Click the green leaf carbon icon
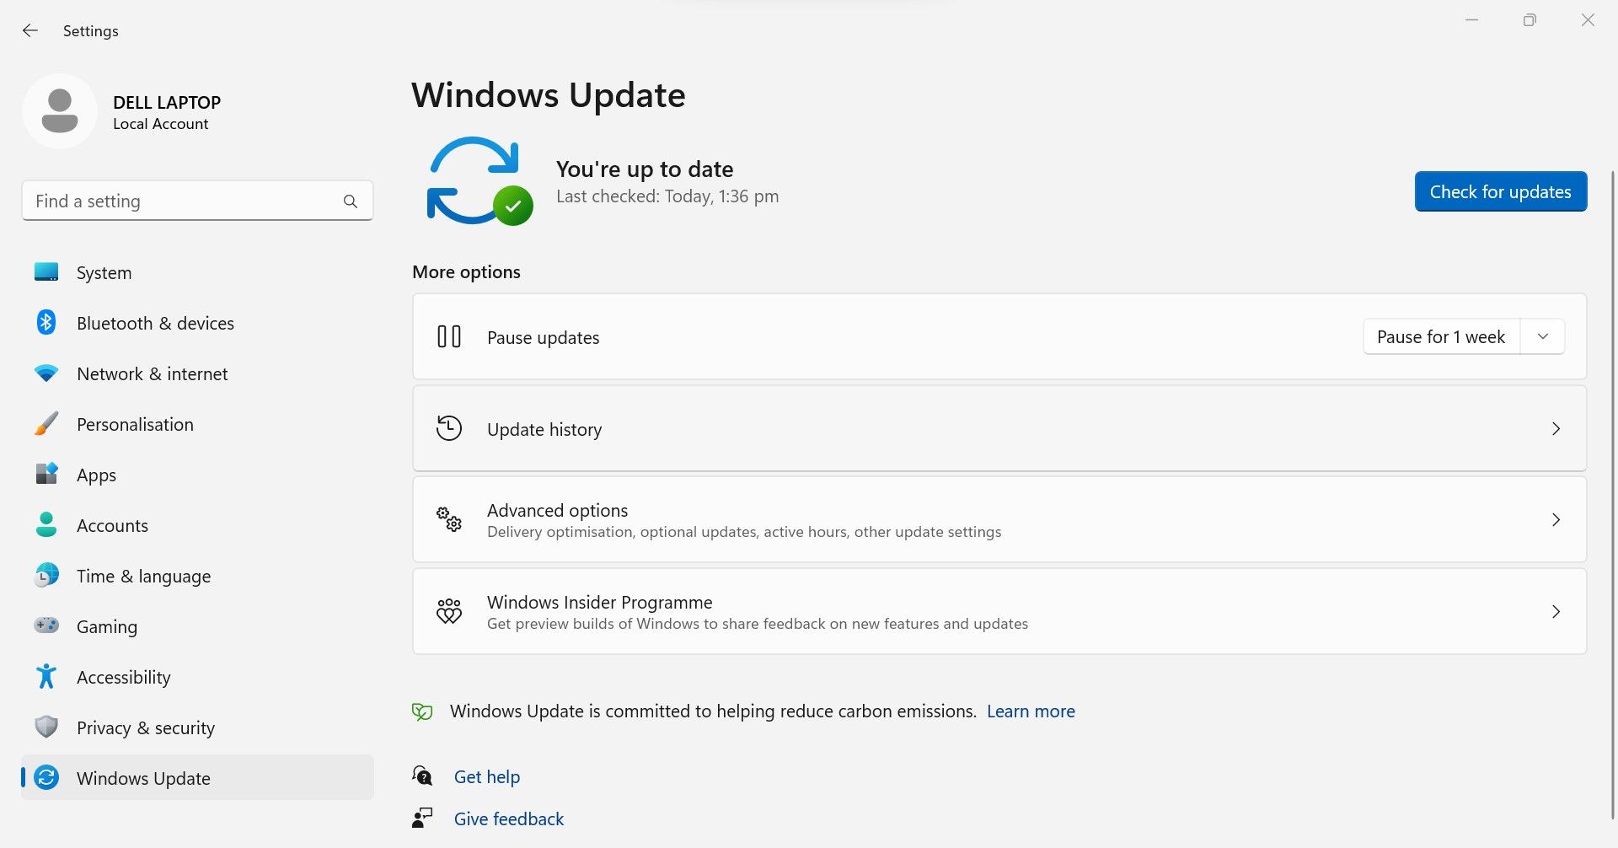 point(422,712)
